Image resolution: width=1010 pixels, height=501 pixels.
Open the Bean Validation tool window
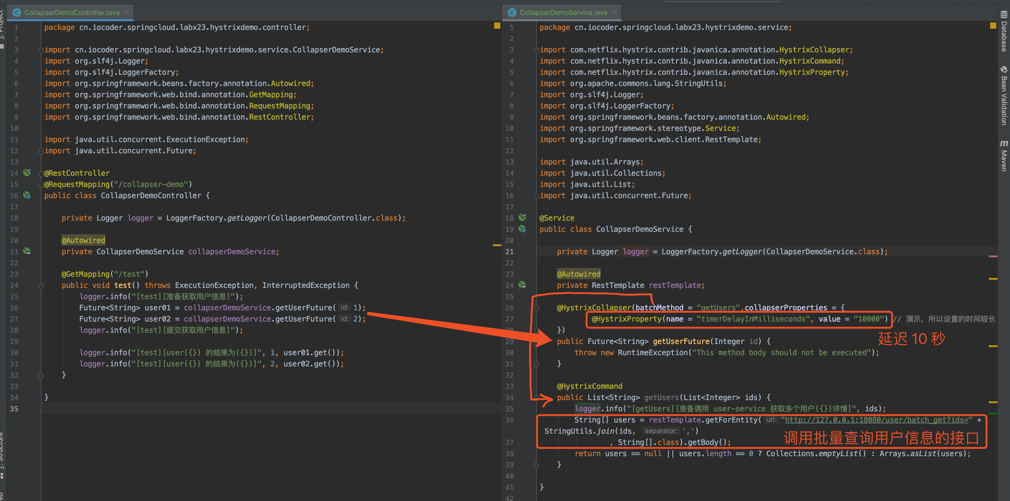(x=1003, y=97)
